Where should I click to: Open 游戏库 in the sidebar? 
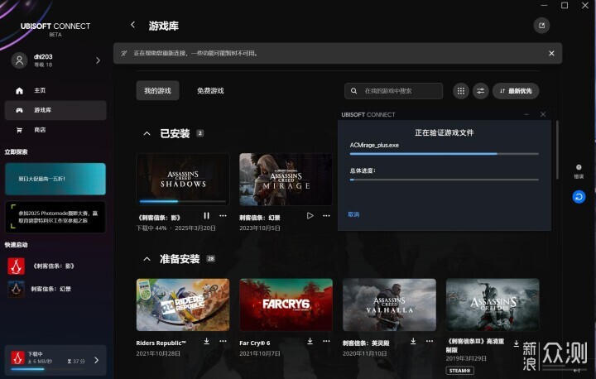tap(55, 110)
